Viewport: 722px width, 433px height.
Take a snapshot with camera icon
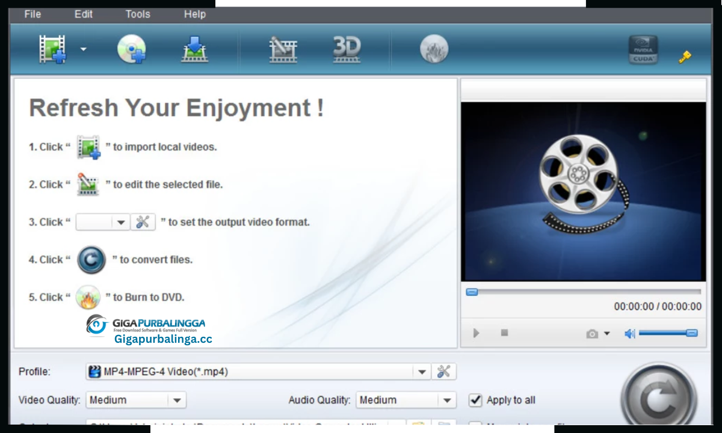[x=592, y=334]
